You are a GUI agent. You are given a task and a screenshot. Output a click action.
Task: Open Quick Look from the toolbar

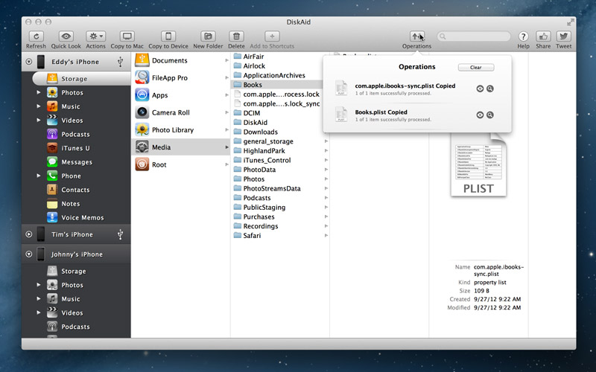(x=66, y=36)
